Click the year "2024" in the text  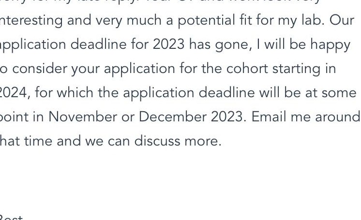[15, 93]
